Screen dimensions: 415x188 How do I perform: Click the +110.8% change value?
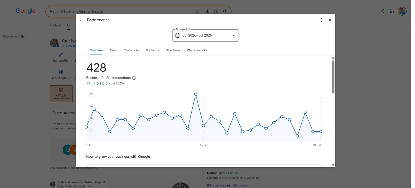(98, 83)
